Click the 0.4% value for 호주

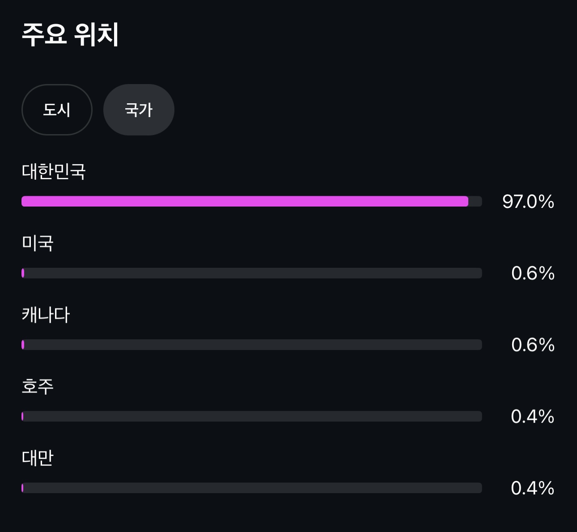click(533, 416)
